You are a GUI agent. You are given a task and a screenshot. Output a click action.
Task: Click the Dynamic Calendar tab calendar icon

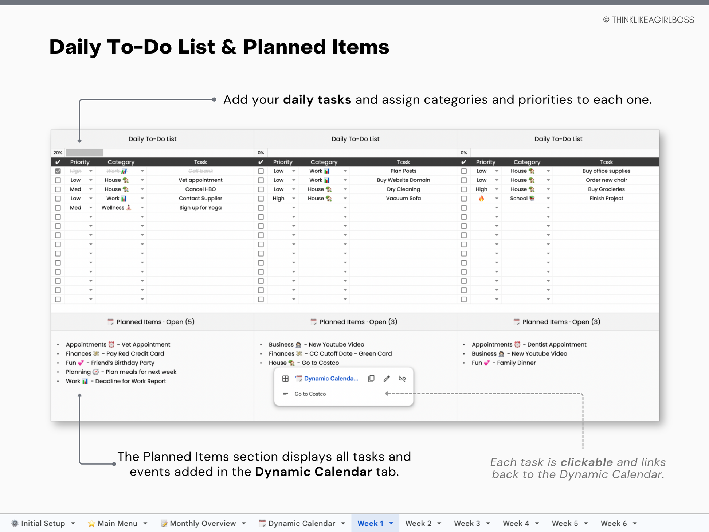pos(262,524)
